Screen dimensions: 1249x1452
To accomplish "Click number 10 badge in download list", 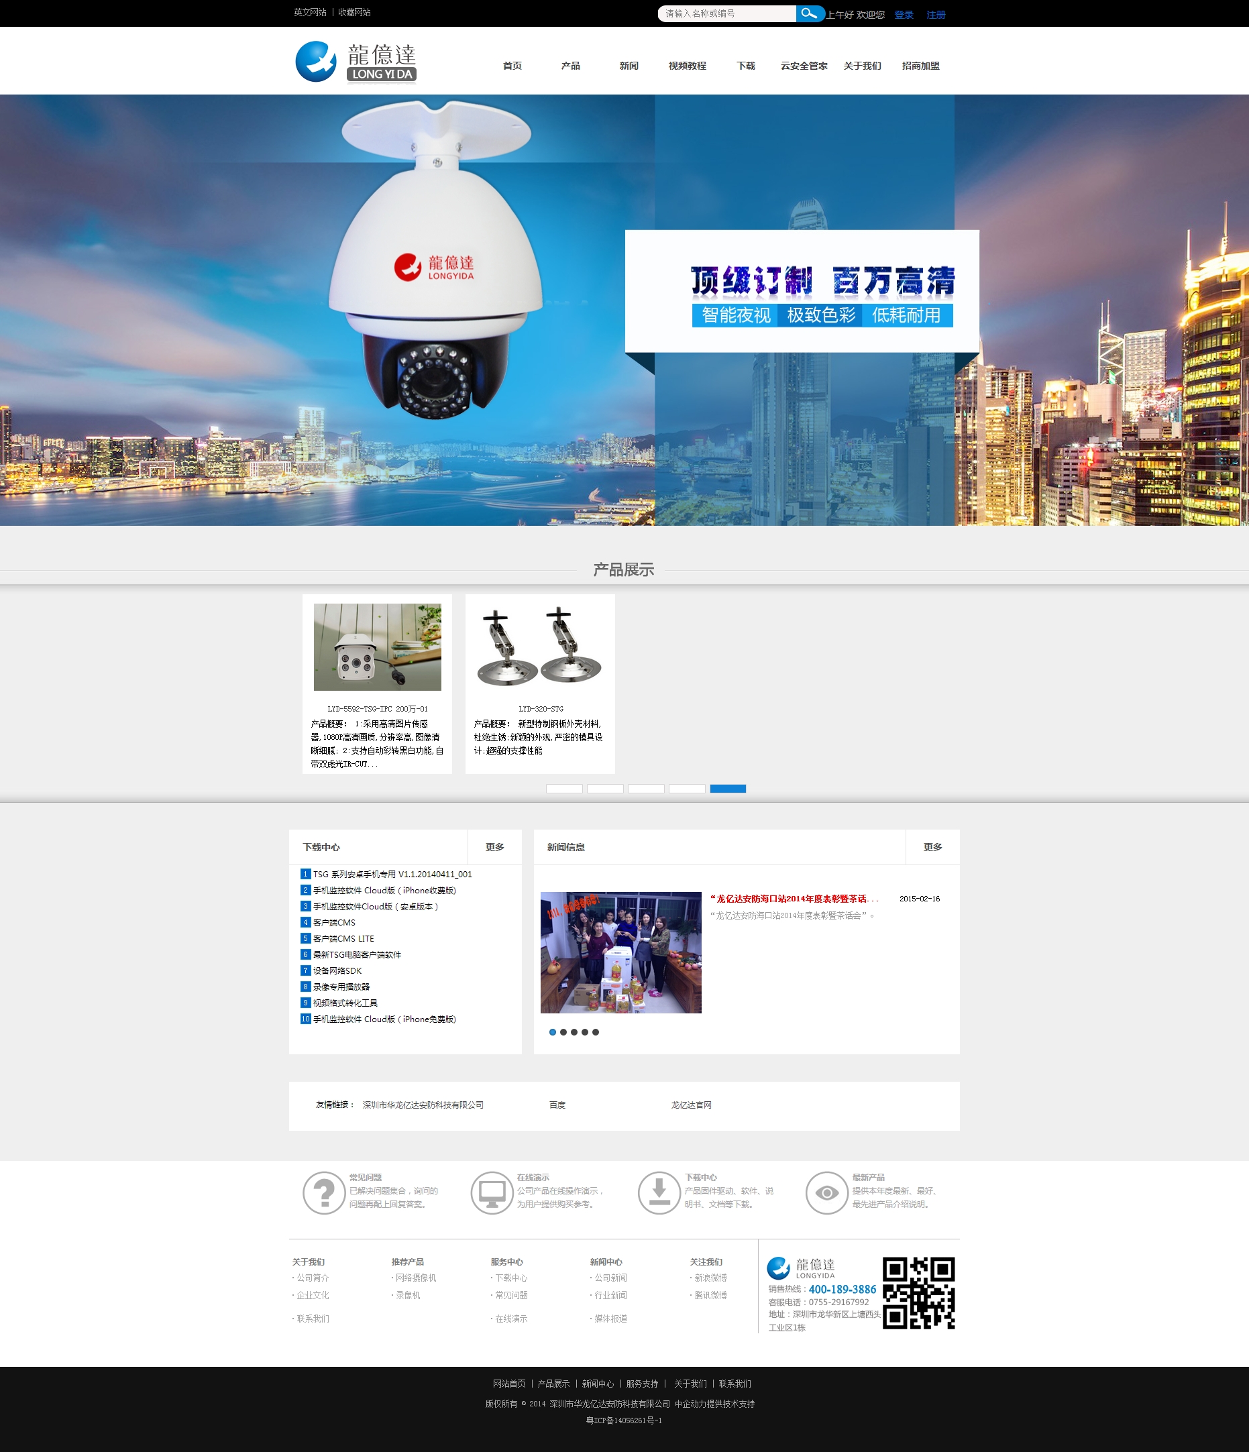I will (306, 1019).
